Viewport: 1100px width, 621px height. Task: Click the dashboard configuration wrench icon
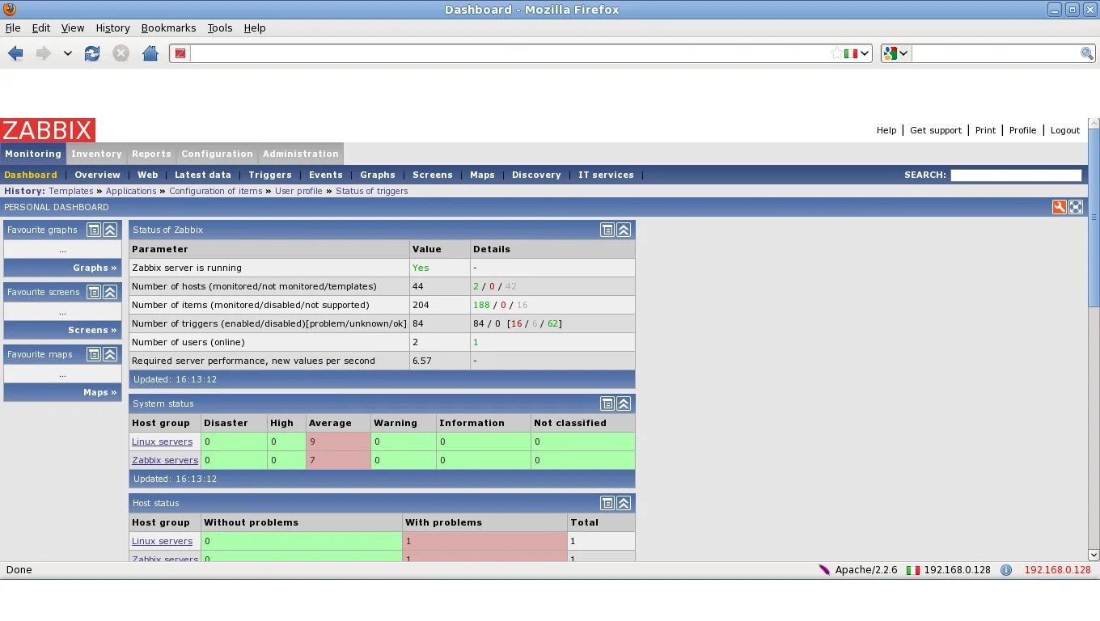pyautogui.click(x=1059, y=207)
